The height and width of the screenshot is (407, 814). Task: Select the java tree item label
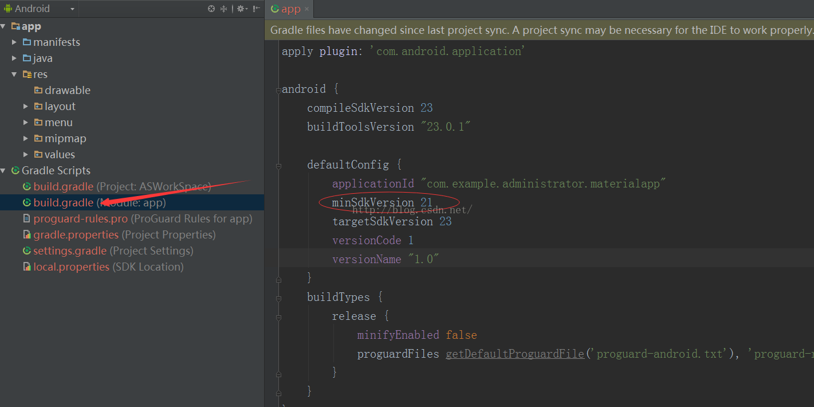[43, 58]
